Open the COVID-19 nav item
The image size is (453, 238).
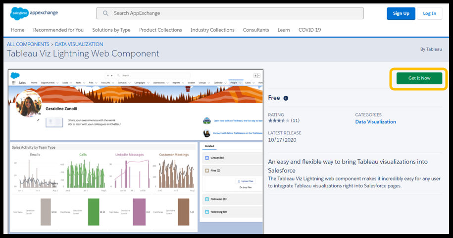tap(310, 30)
